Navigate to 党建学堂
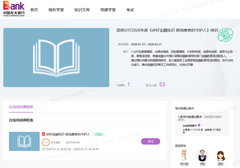This screenshot has height=168, width=240. (x=108, y=10)
